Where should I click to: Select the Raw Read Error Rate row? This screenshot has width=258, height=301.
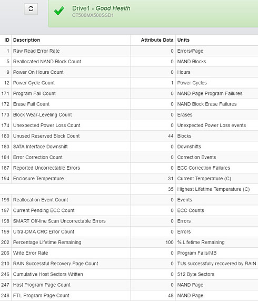tap(129, 51)
